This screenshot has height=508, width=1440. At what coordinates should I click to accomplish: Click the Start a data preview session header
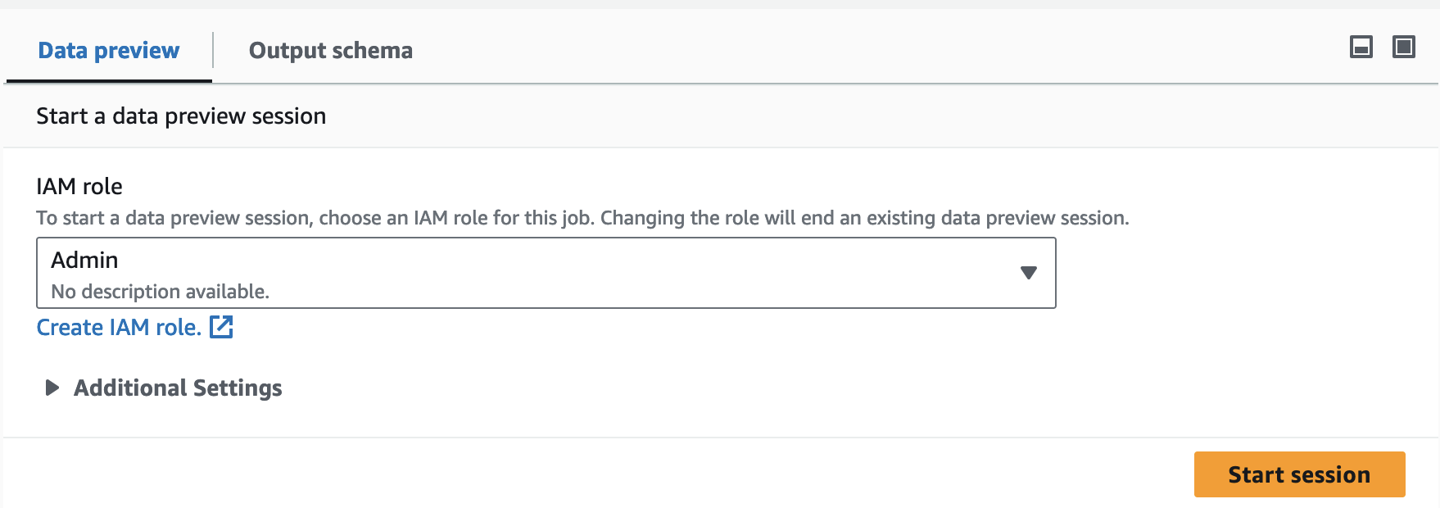click(x=180, y=116)
